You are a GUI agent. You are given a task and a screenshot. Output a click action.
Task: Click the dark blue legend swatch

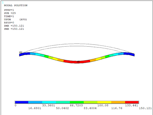point(22,102)
